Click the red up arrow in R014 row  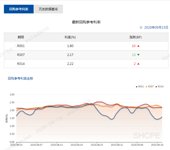138,64
